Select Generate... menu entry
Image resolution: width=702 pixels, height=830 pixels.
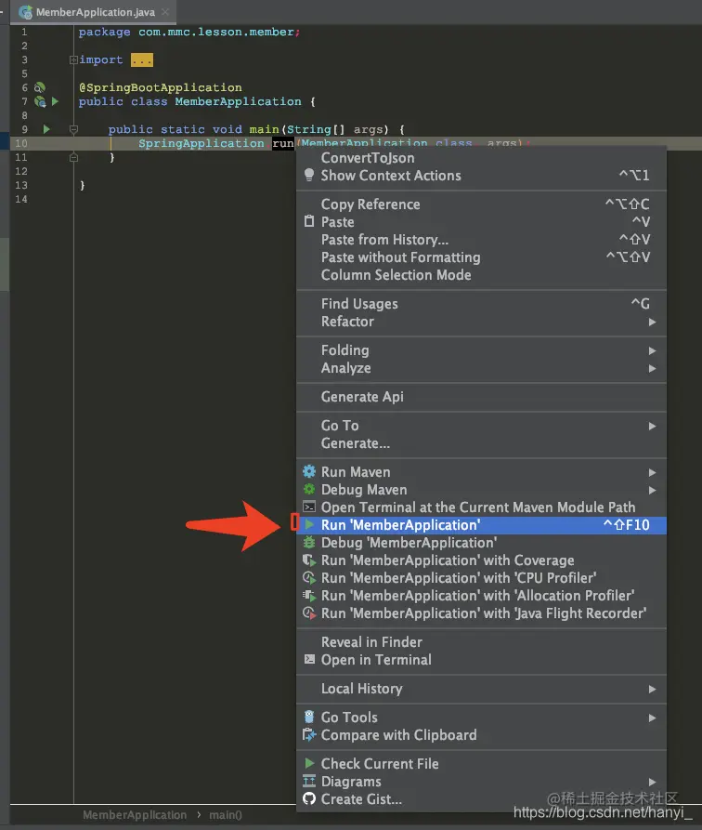(x=481, y=443)
